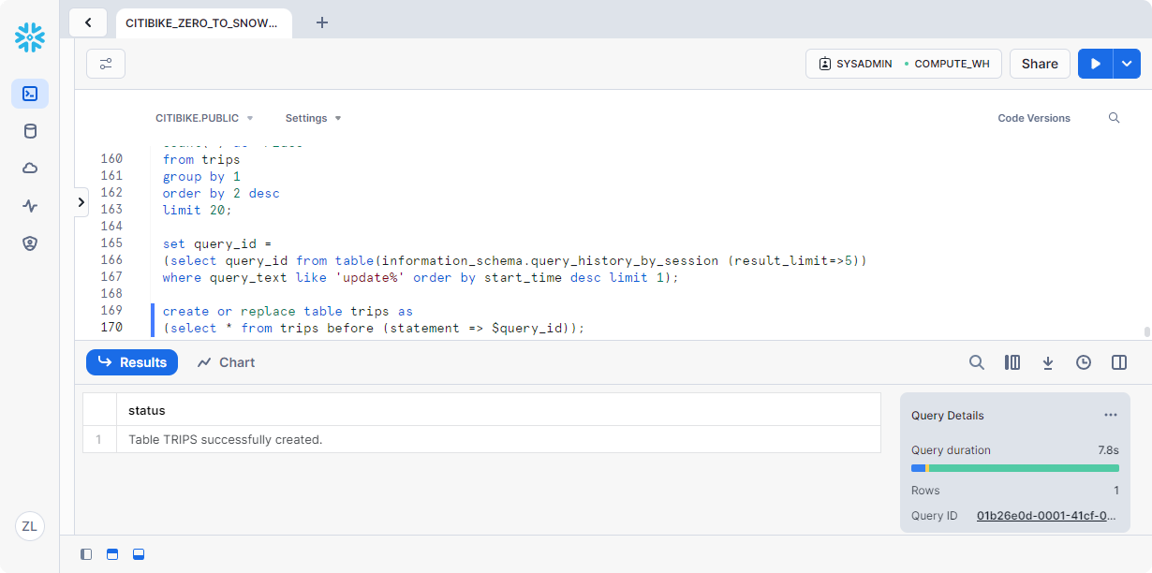1152x573 pixels.
Task: Open the Query ID link
Action: pyautogui.click(x=1046, y=516)
